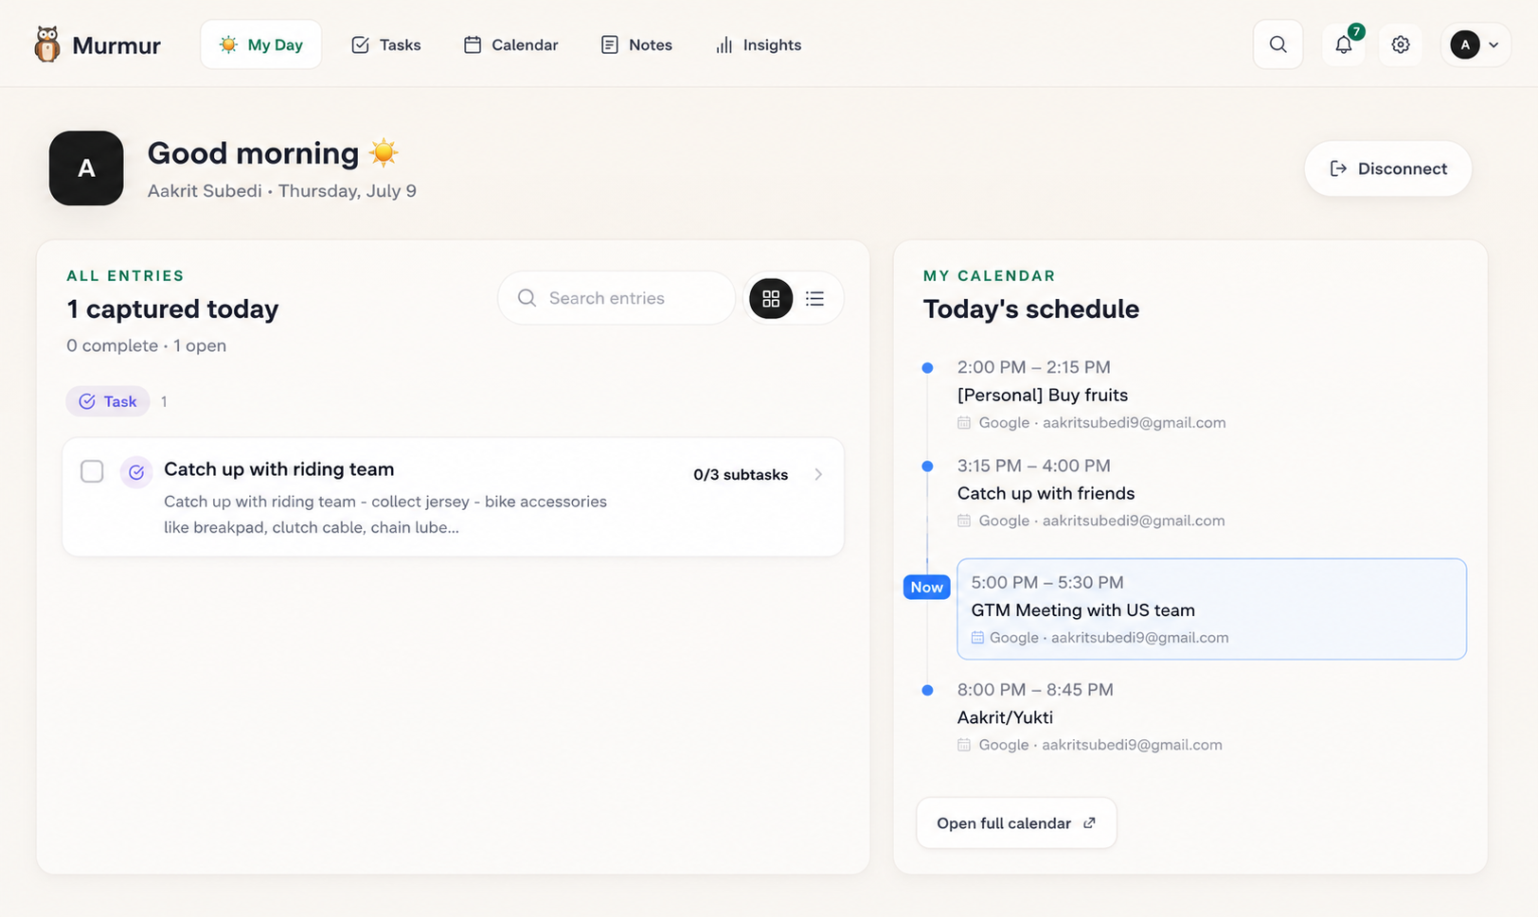Viewport: 1538px width, 917px height.
Task: Go to the Calendar tab
Action: (510, 44)
